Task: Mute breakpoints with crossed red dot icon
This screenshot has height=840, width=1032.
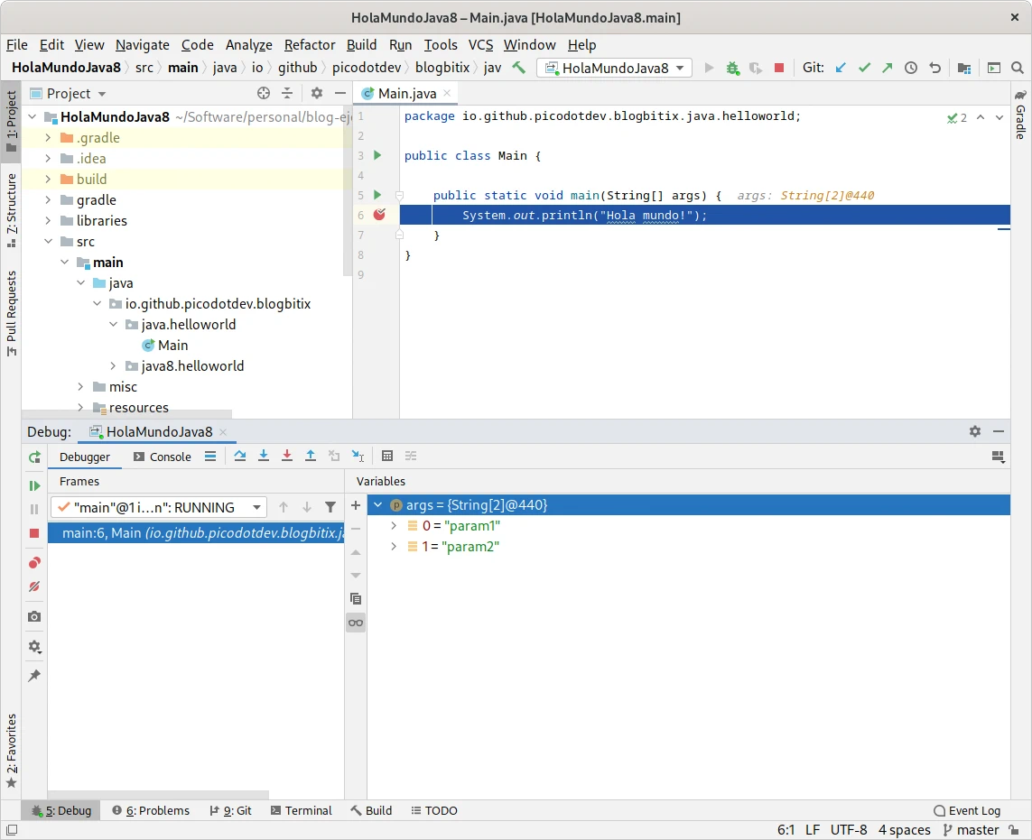Action: tap(33, 586)
